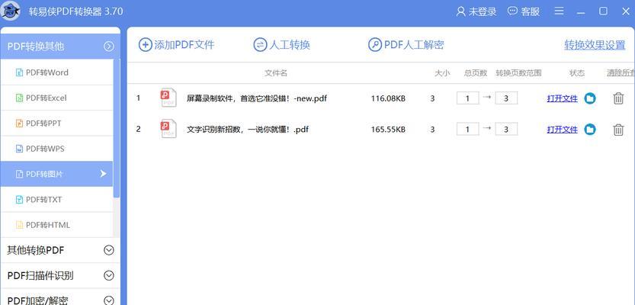Click 客服 label text
635x305 pixels.
pos(531,11)
